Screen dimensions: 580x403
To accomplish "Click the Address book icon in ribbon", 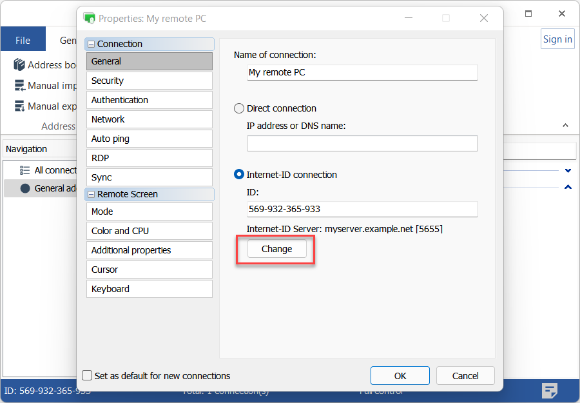I will pyautogui.click(x=19, y=65).
